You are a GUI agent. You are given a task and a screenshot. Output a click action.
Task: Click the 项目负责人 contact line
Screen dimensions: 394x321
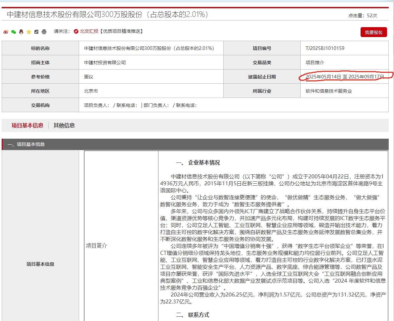coord(140,105)
